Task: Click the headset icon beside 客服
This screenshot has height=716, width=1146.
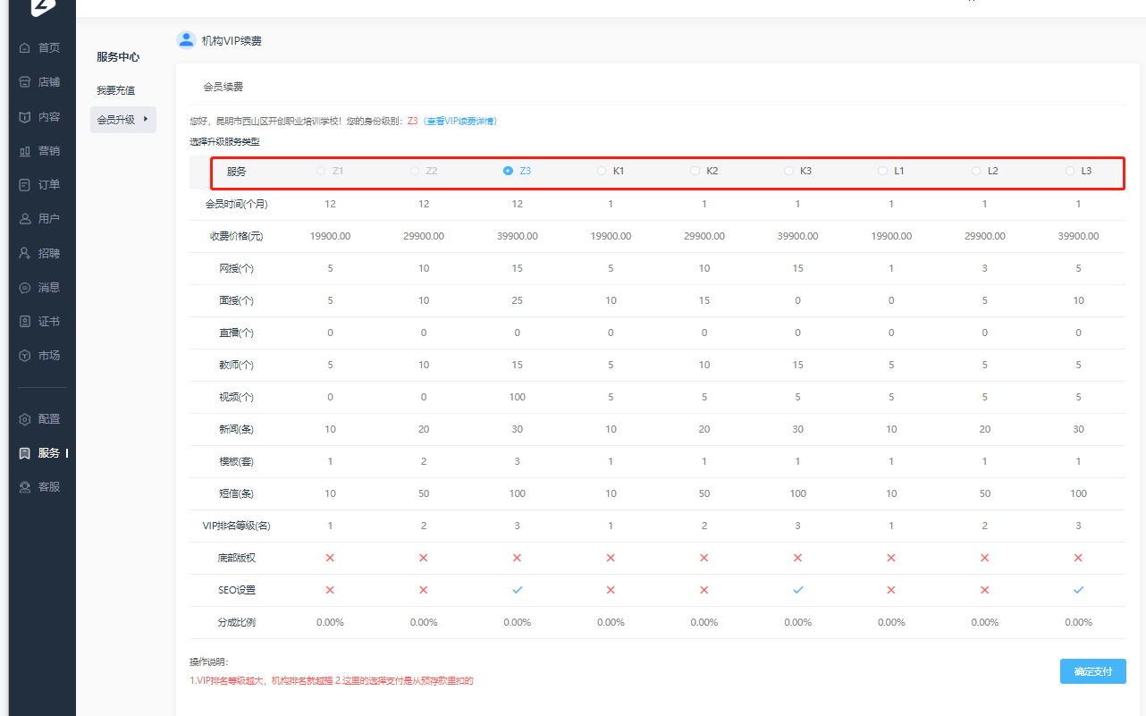Action: 25,487
